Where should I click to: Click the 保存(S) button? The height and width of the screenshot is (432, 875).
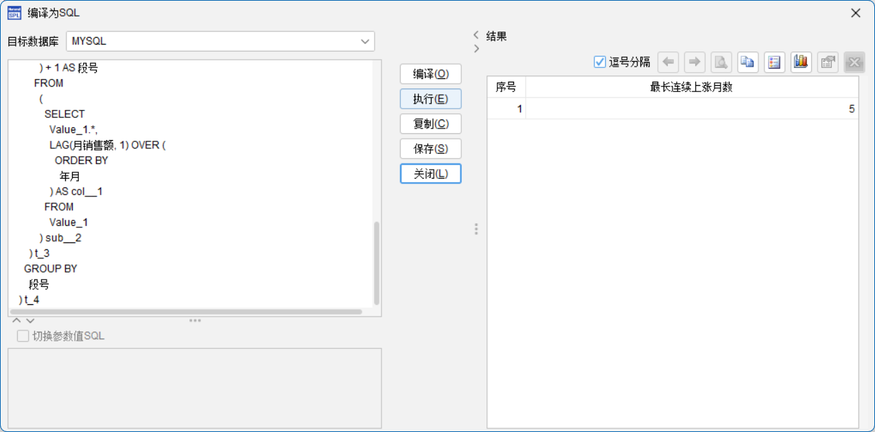[431, 148]
